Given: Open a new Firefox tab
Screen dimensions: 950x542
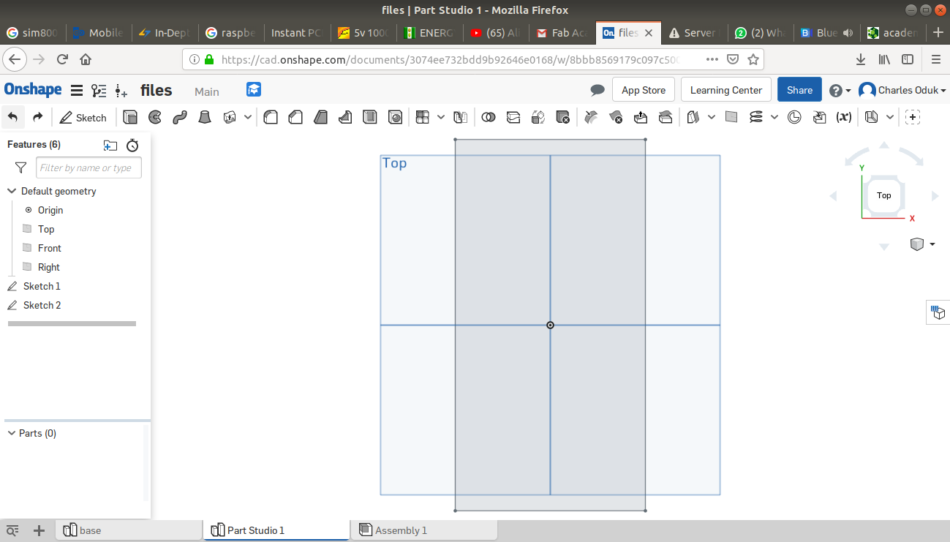Looking at the screenshot, I should click(939, 33).
